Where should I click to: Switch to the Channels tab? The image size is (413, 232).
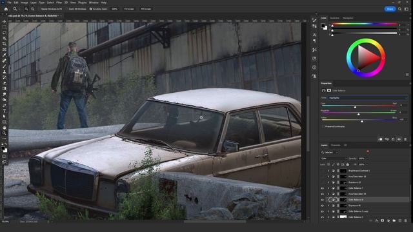tap(336, 145)
